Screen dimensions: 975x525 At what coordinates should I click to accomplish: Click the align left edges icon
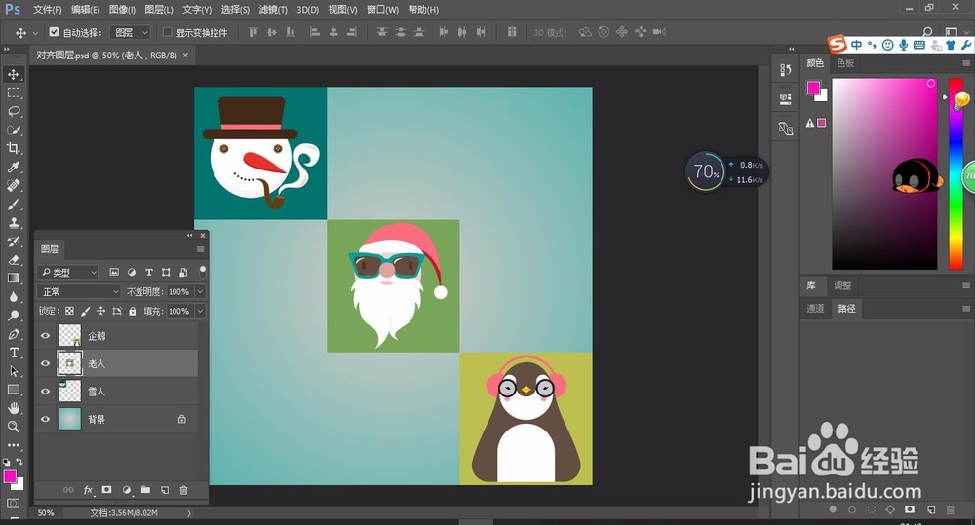pyautogui.click(x=315, y=32)
